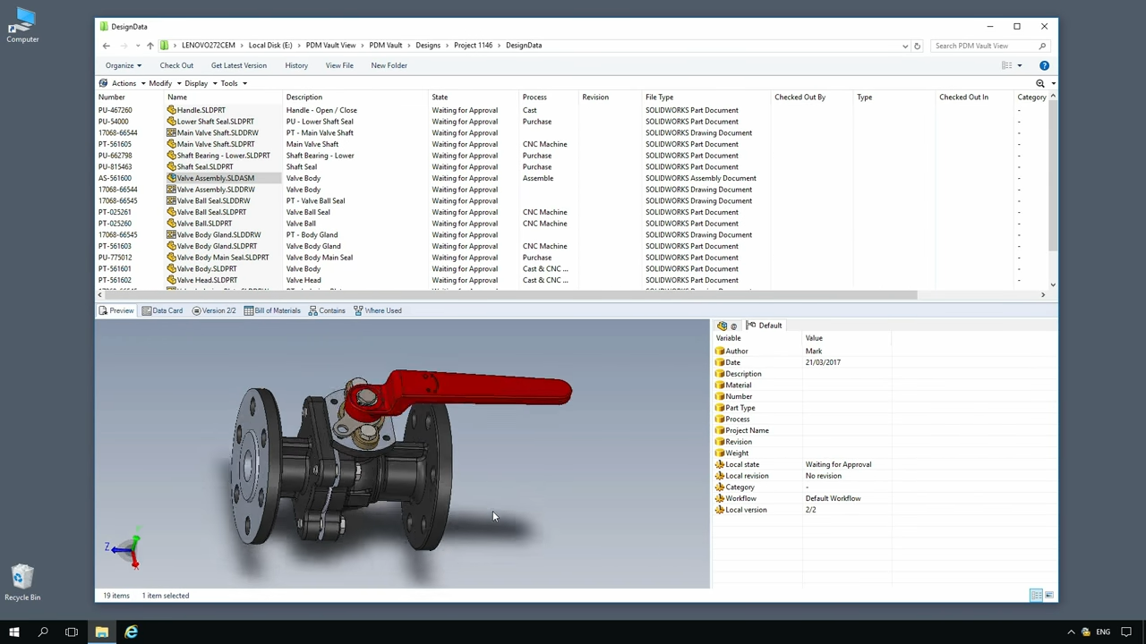Expand the Organize dropdown

(x=123, y=65)
